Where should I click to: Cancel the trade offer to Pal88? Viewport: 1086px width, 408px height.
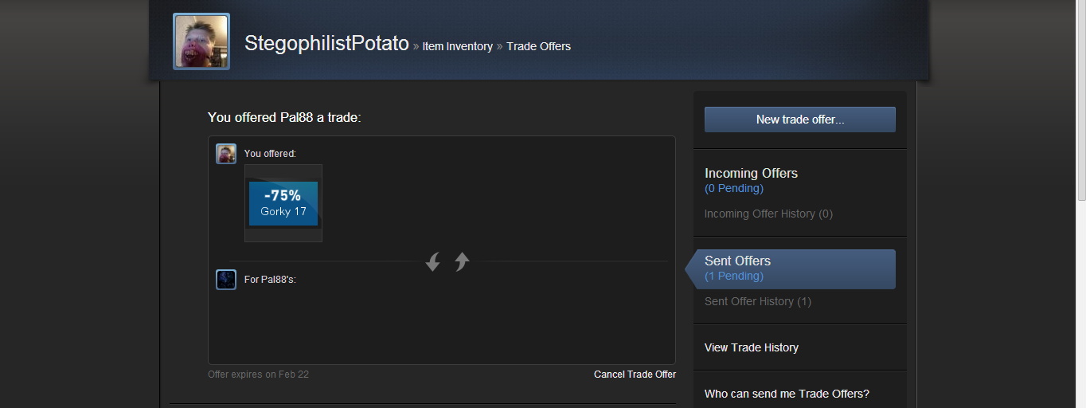(x=635, y=375)
